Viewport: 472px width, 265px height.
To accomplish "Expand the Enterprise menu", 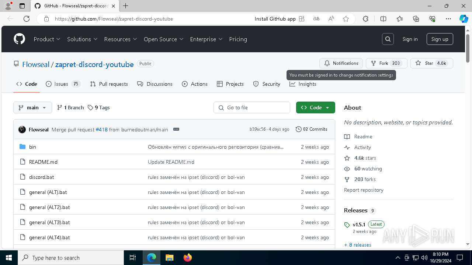I will coord(206,39).
